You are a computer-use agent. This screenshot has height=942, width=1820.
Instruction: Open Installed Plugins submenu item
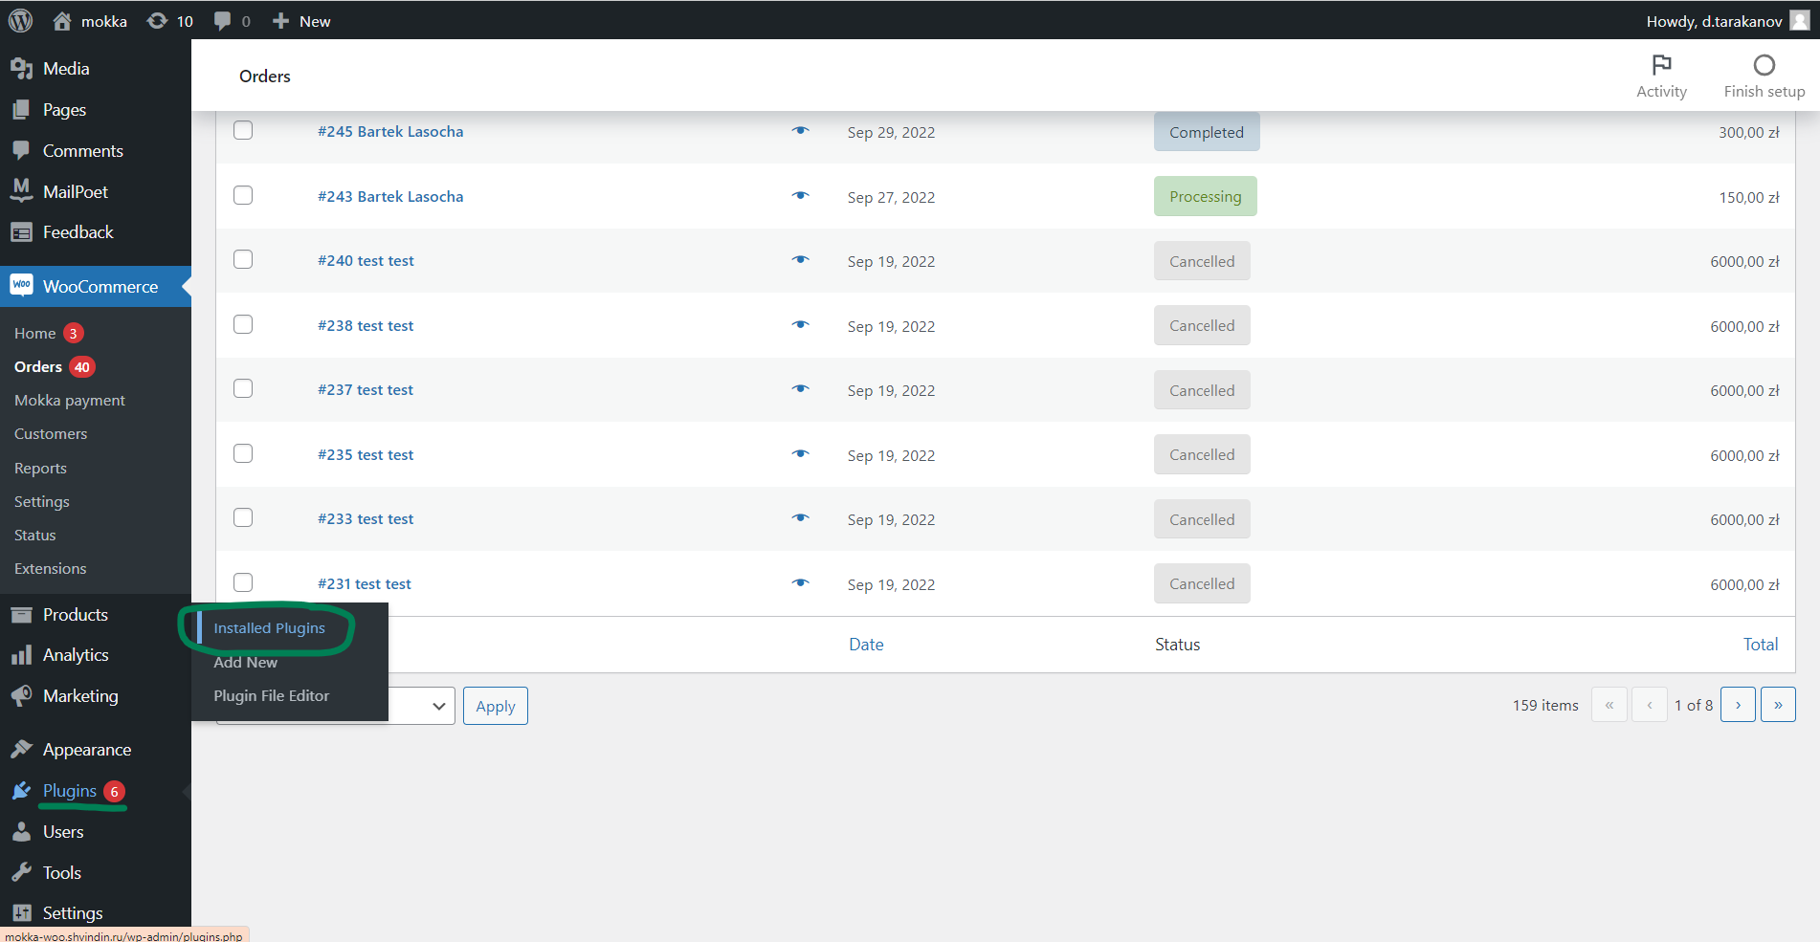point(269,628)
